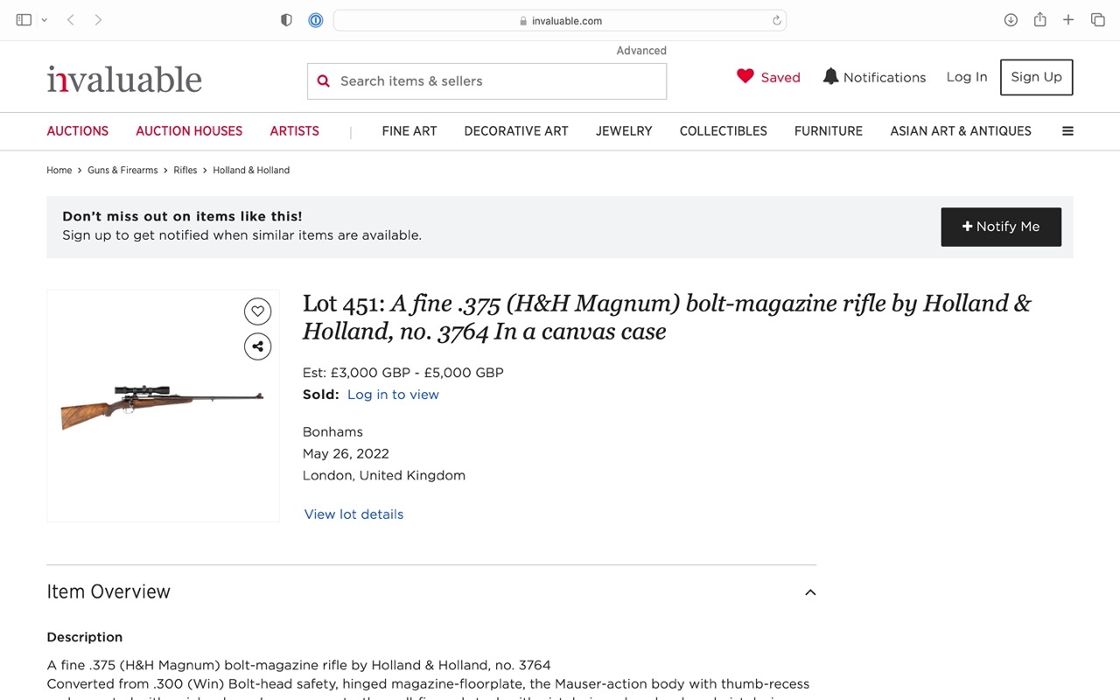Open the sidebar options dropdown arrow
The height and width of the screenshot is (700, 1120).
(x=45, y=20)
